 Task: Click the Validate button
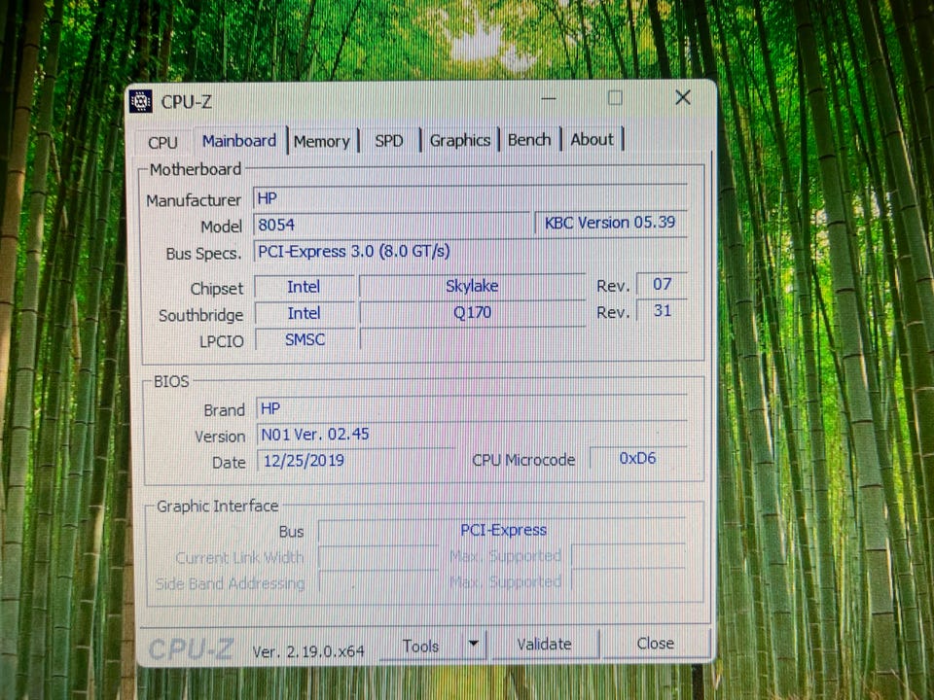[544, 644]
